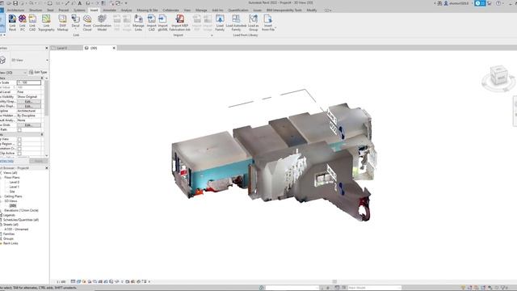Open the view scale 1:100 selector in view control bar
Image resolution: width=517 pixels, height=291 pixels.
pos(61,282)
